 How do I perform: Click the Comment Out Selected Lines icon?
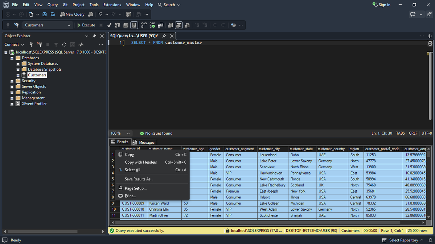197,25
